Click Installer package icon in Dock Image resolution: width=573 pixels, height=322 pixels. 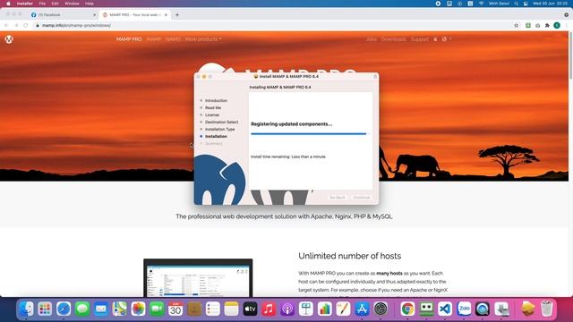click(528, 309)
